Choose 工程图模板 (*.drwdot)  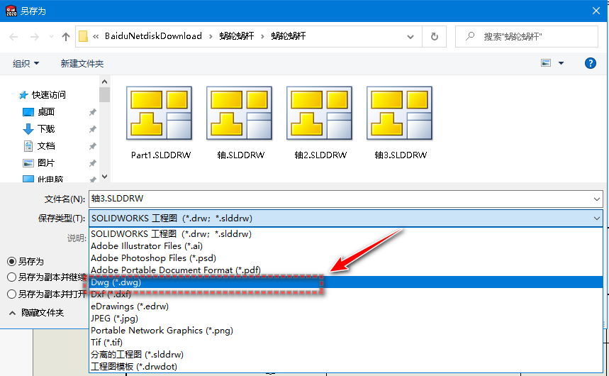pyautogui.click(x=346, y=366)
